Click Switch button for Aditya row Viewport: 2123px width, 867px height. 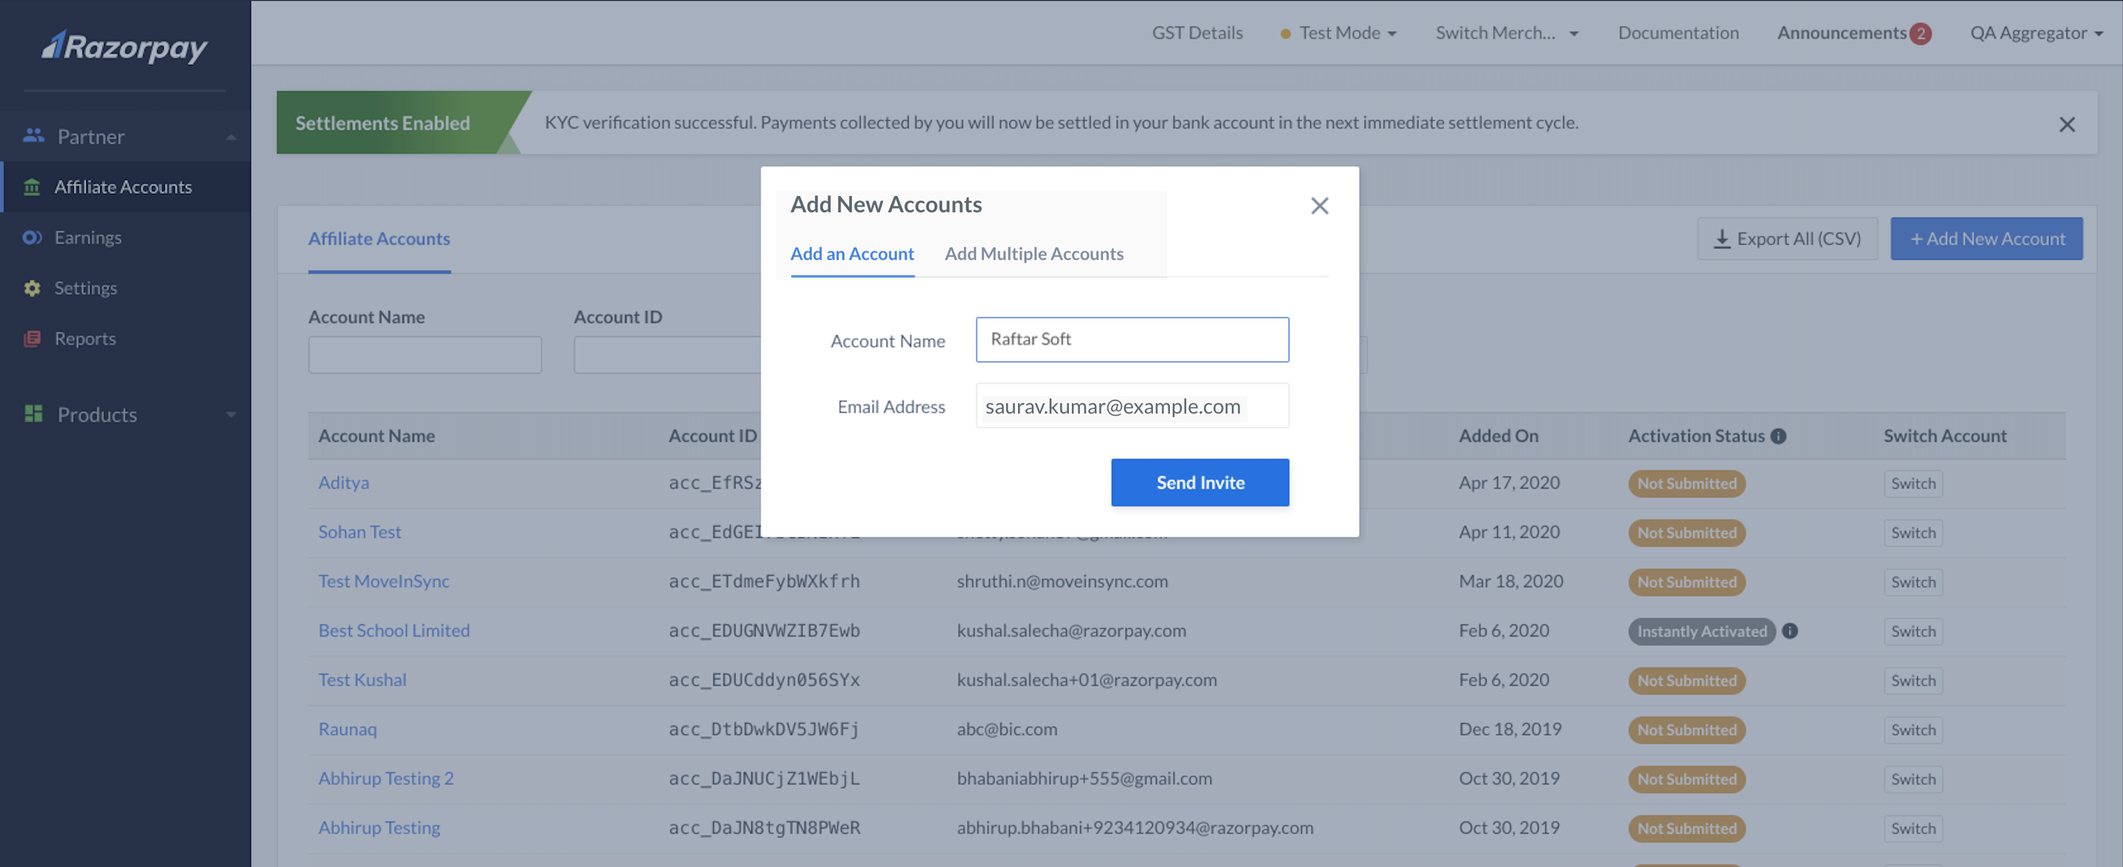(1913, 484)
